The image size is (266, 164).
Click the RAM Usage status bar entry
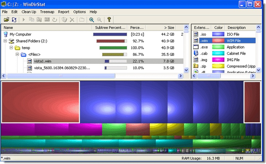(201, 159)
